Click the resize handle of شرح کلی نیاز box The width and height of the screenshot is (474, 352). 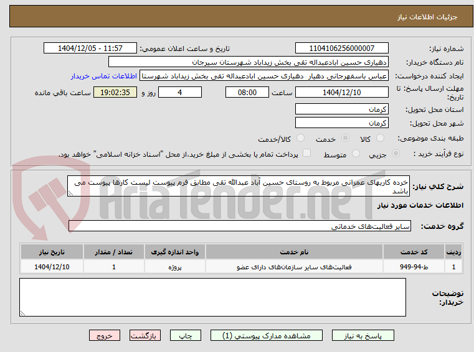click(x=70, y=193)
